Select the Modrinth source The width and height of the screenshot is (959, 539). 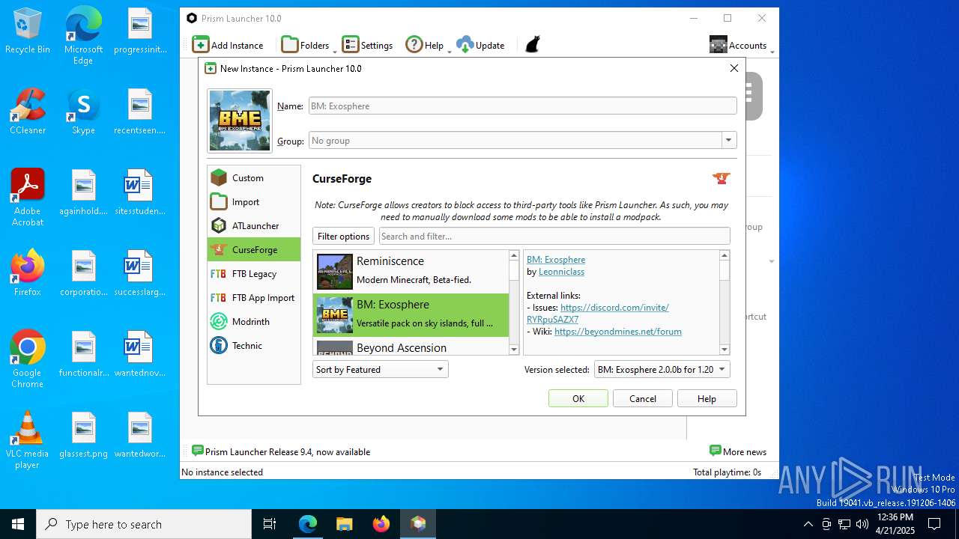tap(254, 321)
